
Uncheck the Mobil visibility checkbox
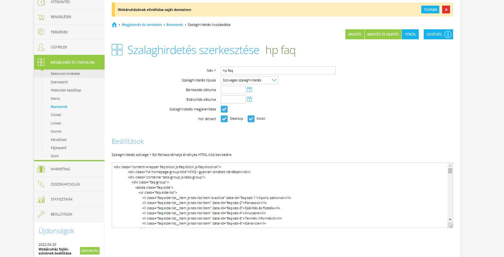click(251, 119)
